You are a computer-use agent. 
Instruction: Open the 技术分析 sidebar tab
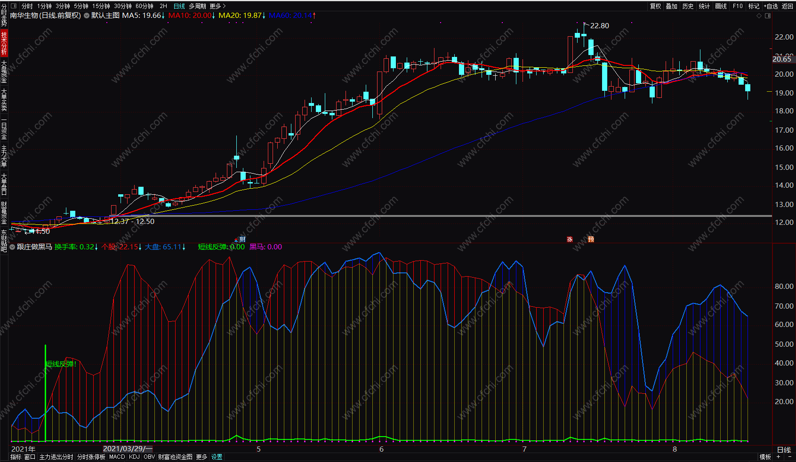(x=4, y=42)
